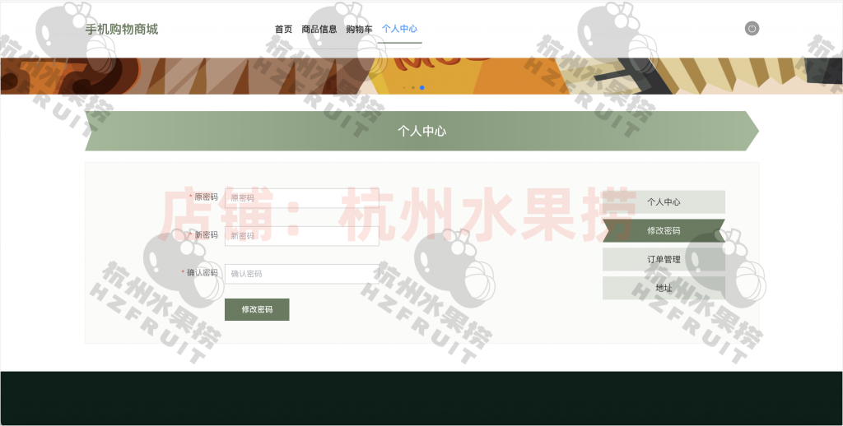Screen dimensions: 843x426
Task: Open 订单管理 in the side menu
Action: pos(664,260)
